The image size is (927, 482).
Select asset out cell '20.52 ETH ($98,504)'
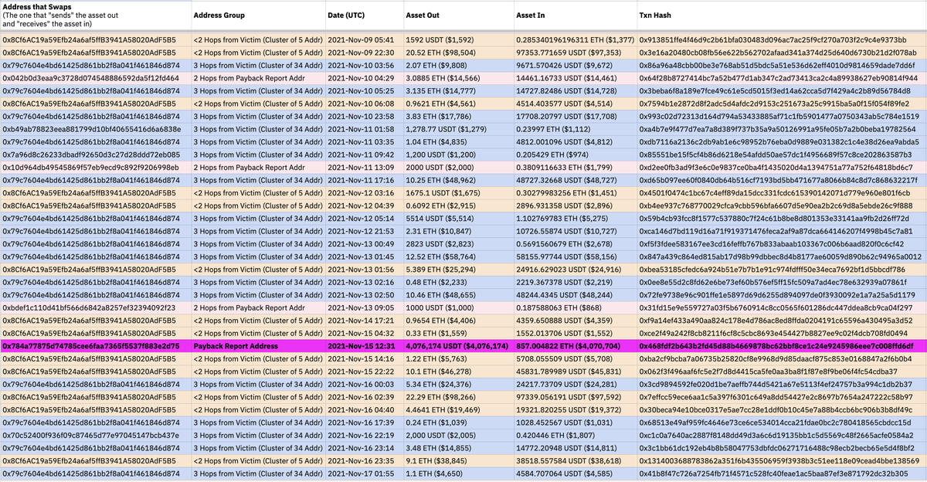457,53
